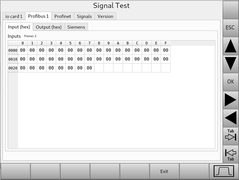Click the first hex value in row 0020
The width and height of the screenshot is (239, 180).
tap(22, 68)
